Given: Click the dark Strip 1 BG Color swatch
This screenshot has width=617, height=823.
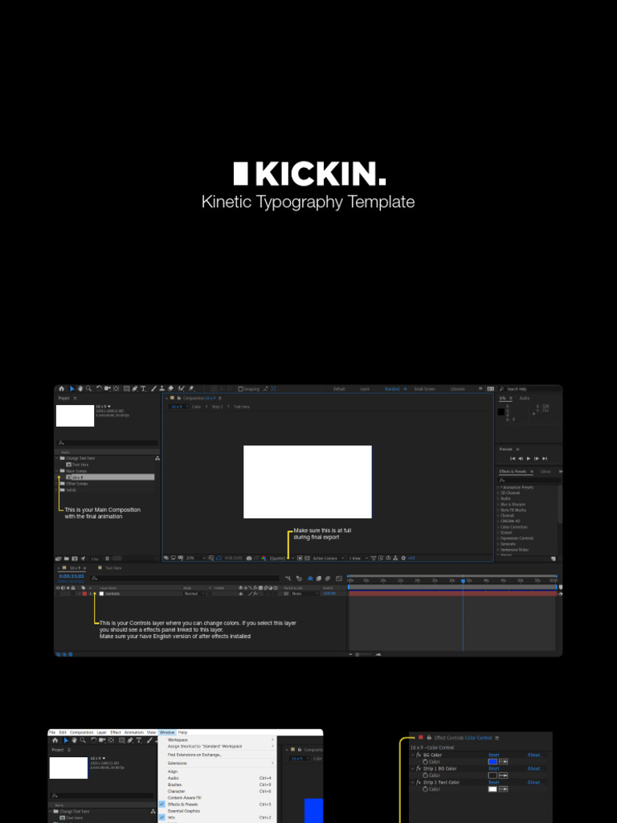Looking at the screenshot, I should tap(492, 776).
